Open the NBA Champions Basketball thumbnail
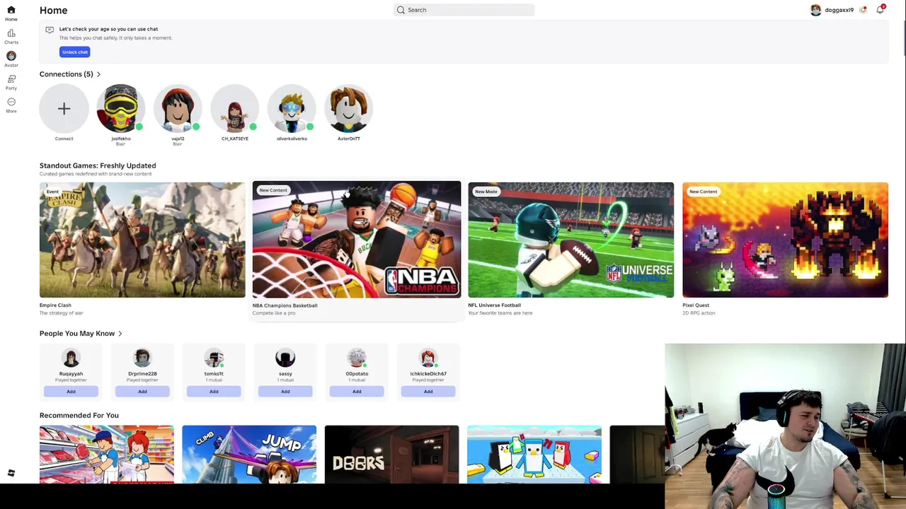Screen dimensions: 906x509 [x=357, y=240]
